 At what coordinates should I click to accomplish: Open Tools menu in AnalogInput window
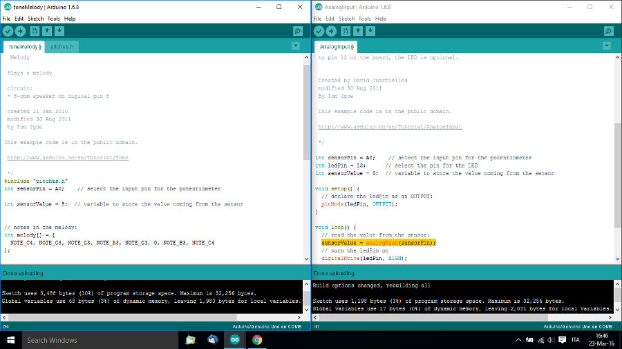coord(364,19)
